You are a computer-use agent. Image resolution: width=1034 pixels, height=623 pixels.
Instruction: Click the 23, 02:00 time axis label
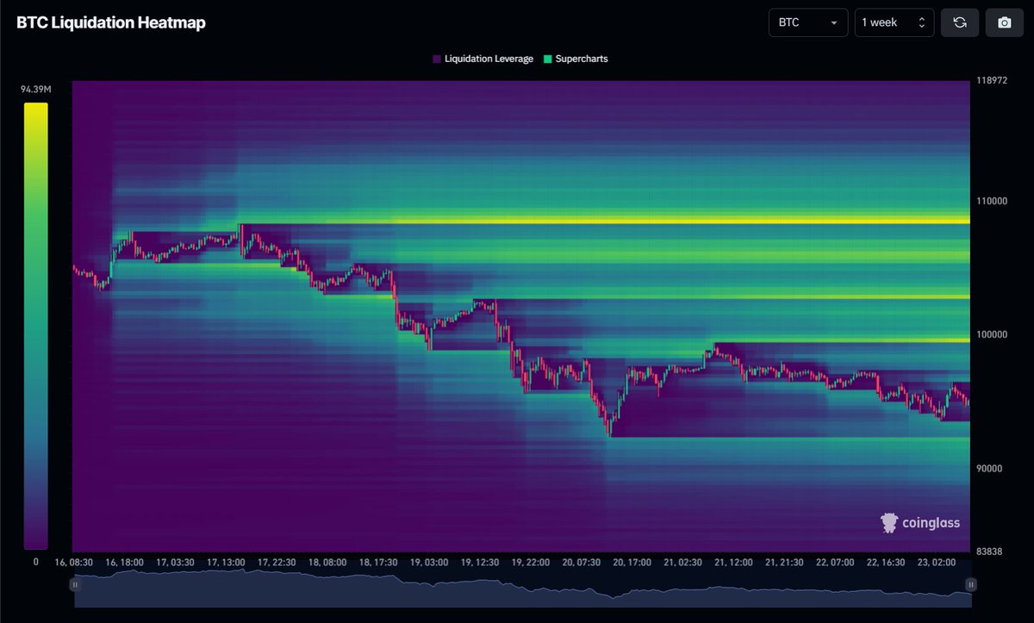[x=937, y=562]
